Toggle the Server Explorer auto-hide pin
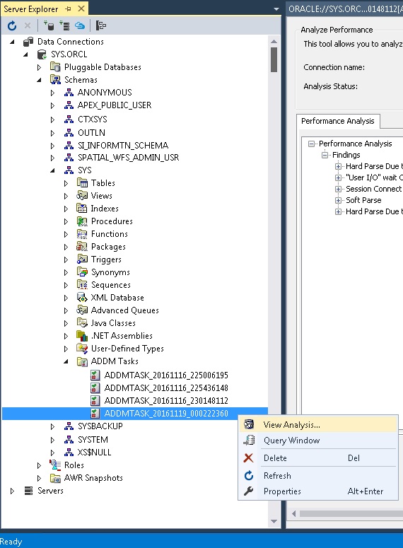The image size is (403, 548). 69,8
